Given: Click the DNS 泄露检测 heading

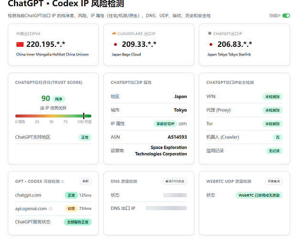Looking at the screenshot, I should [x=124, y=181].
